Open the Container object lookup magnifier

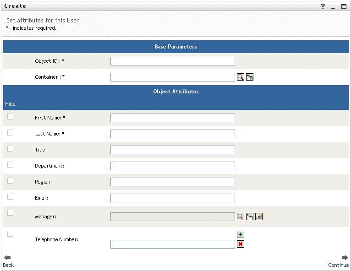point(241,77)
